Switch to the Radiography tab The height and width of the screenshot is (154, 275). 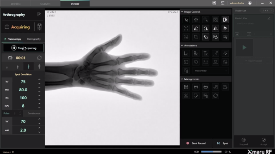(x=34, y=39)
